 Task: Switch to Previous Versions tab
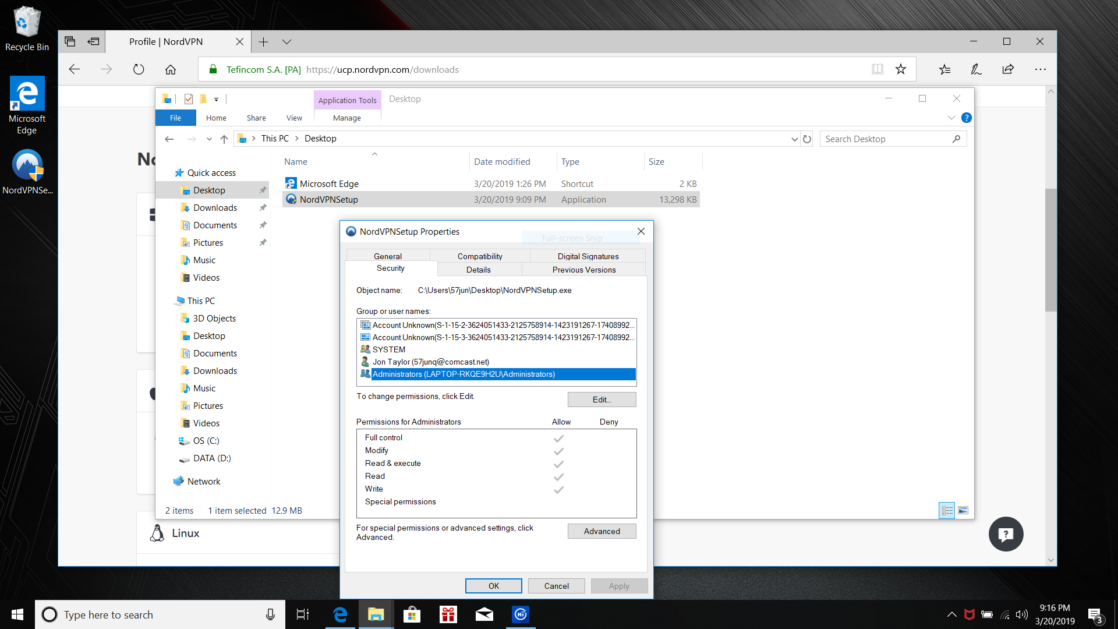(584, 270)
